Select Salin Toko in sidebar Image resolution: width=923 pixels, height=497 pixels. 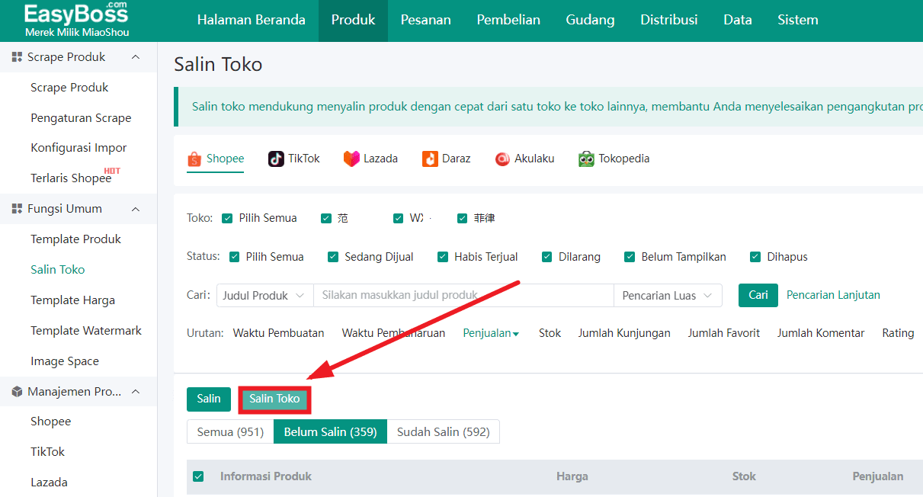(57, 270)
